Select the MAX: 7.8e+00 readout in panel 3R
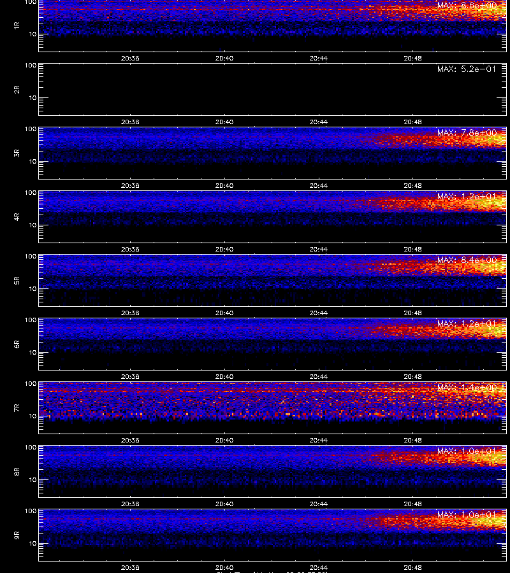This screenshot has height=573, width=510. (x=467, y=132)
